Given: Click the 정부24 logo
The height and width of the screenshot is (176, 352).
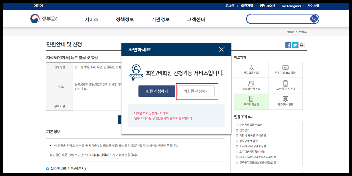Looking at the screenshot, I should click(x=44, y=19).
